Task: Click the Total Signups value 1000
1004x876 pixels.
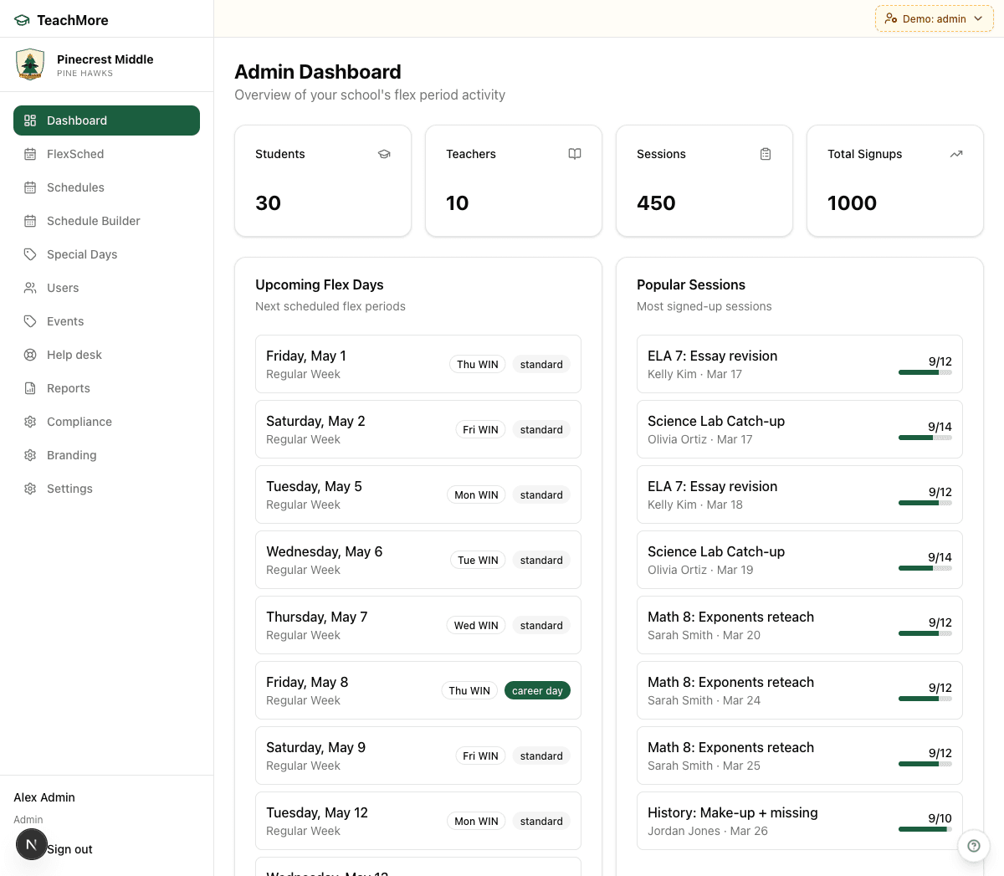Action: click(x=852, y=203)
